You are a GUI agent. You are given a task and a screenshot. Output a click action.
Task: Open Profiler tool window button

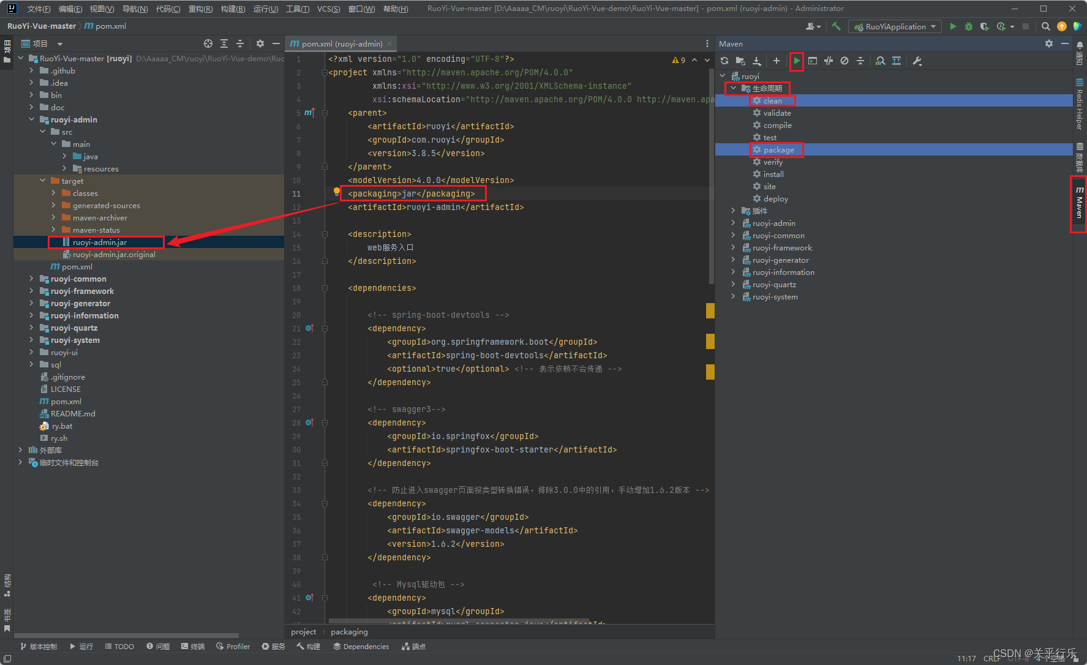click(x=233, y=647)
